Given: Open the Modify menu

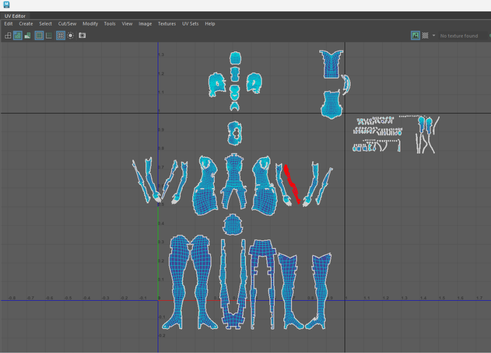Looking at the screenshot, I should pyautogui.click(x=90, y=24).
